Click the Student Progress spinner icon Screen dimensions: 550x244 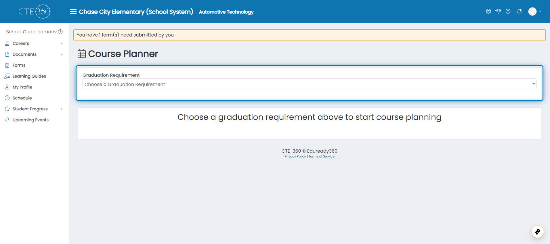coord(7,109)
